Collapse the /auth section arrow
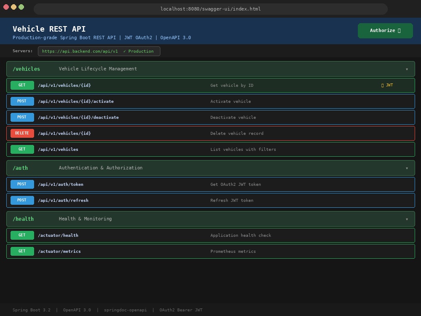 point(407,168)
